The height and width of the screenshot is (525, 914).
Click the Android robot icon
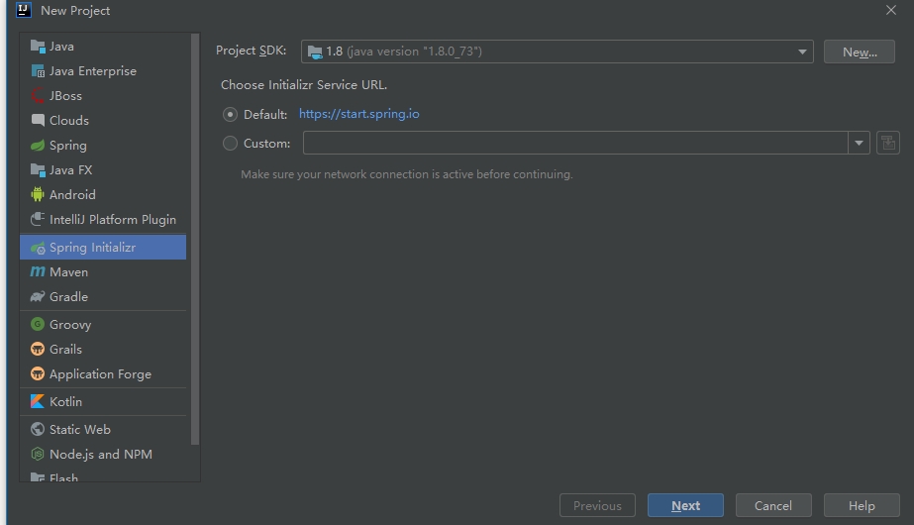coord(38,195)
